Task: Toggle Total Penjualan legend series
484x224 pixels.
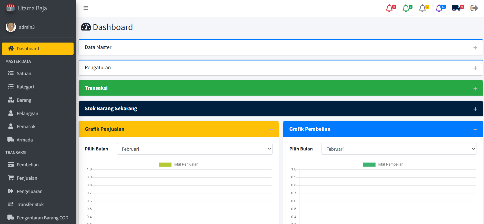Action: tap(178, 165)
